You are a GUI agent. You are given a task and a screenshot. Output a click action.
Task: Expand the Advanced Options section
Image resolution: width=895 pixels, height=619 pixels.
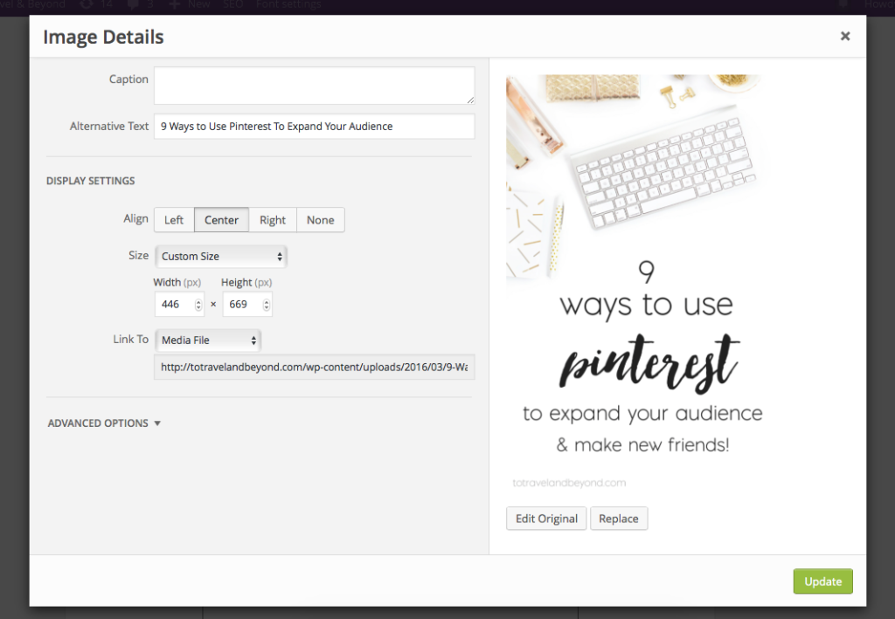click(x=104, y=423)
